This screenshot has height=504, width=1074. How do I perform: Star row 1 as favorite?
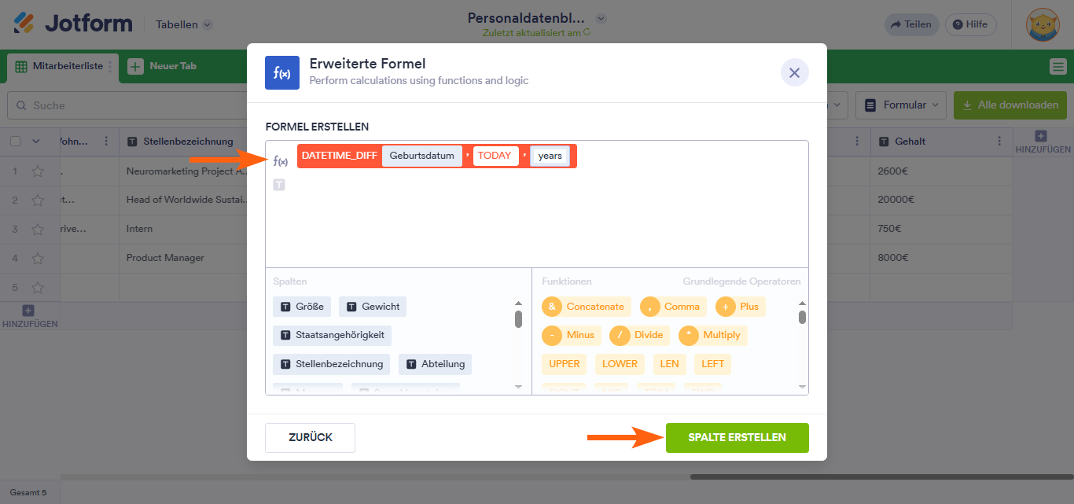[x=38, y=171]
